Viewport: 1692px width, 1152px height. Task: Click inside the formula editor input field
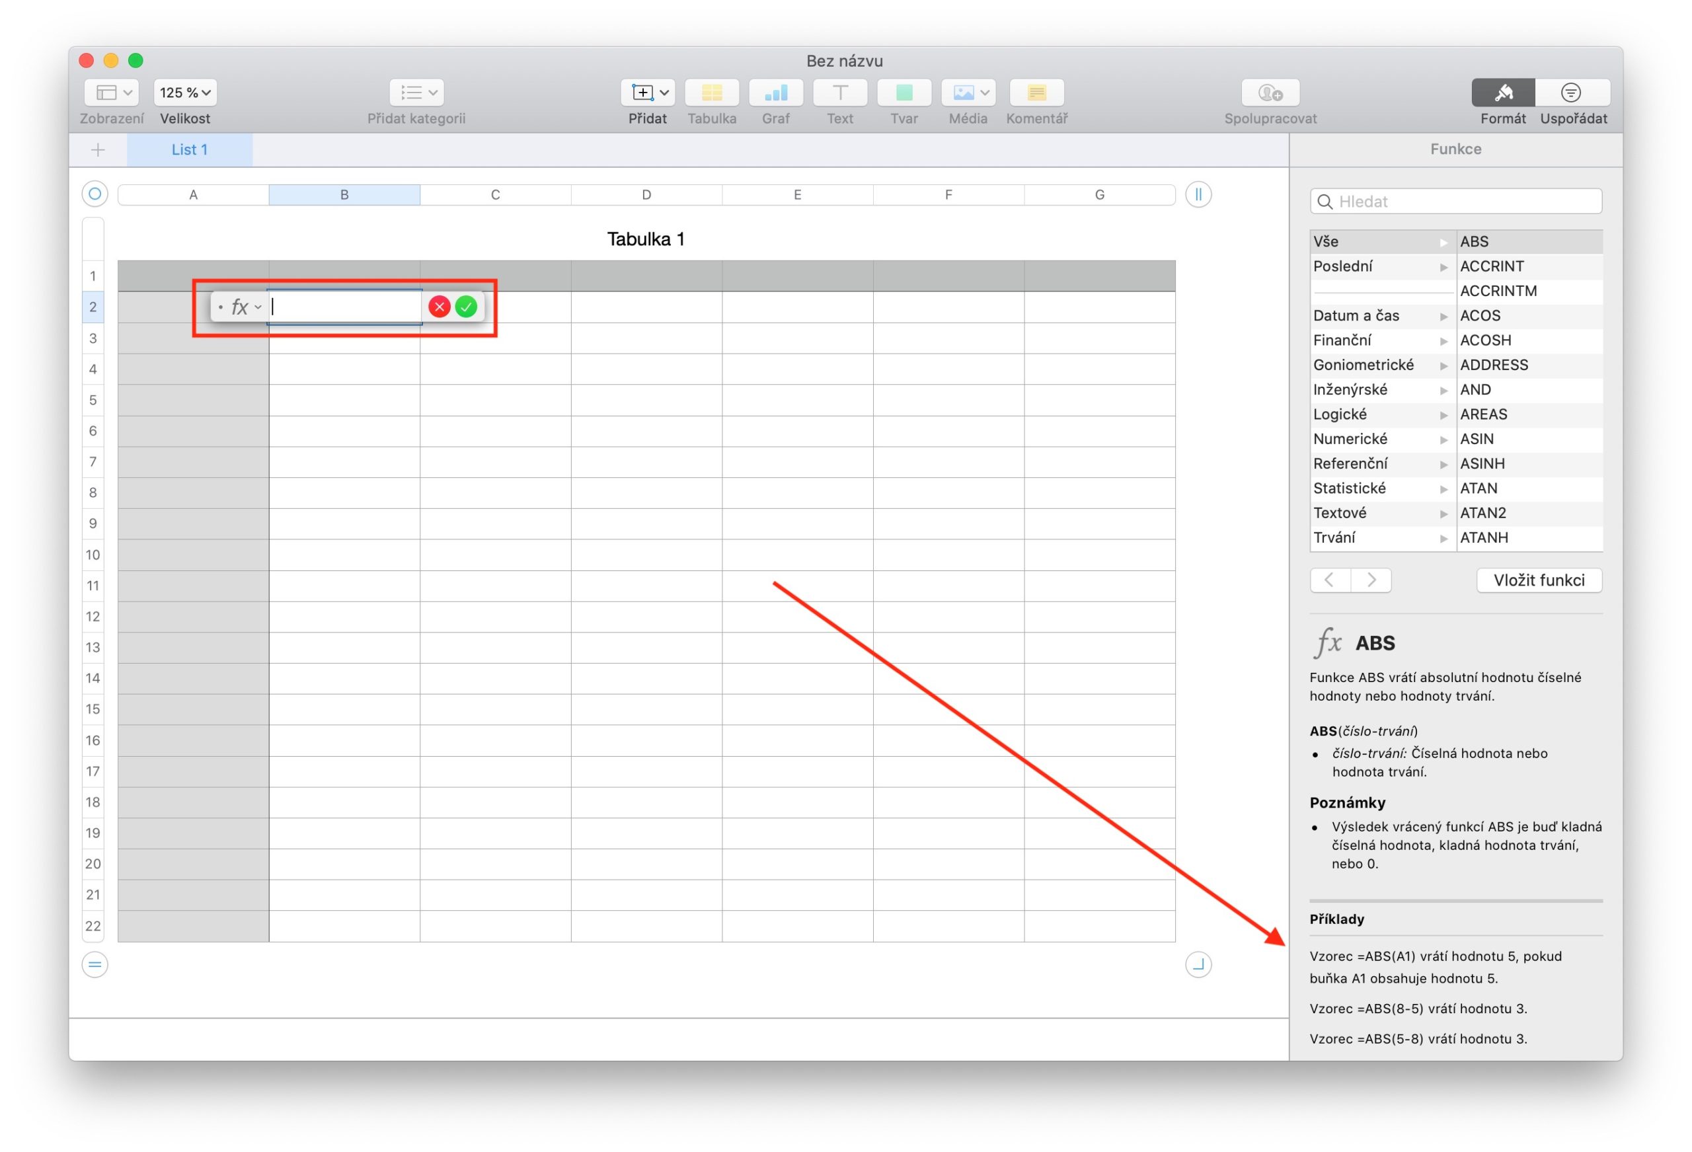pos(345,307)
